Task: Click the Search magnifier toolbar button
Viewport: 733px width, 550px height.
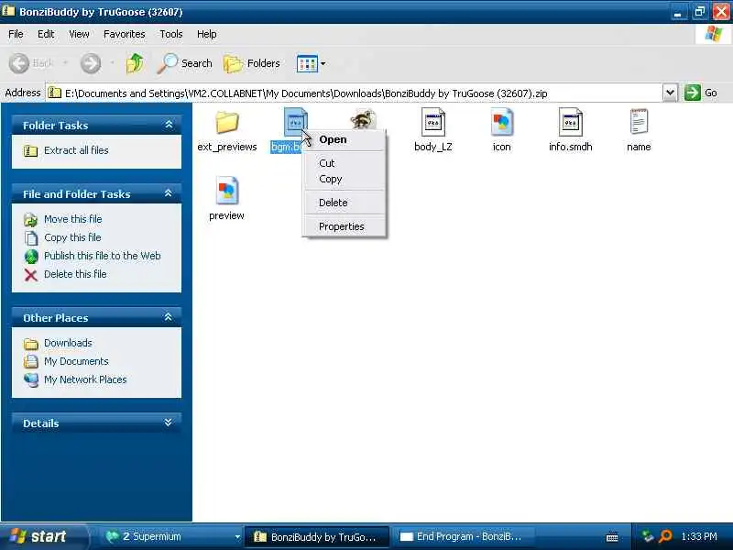Action: (x=184, y=63)
